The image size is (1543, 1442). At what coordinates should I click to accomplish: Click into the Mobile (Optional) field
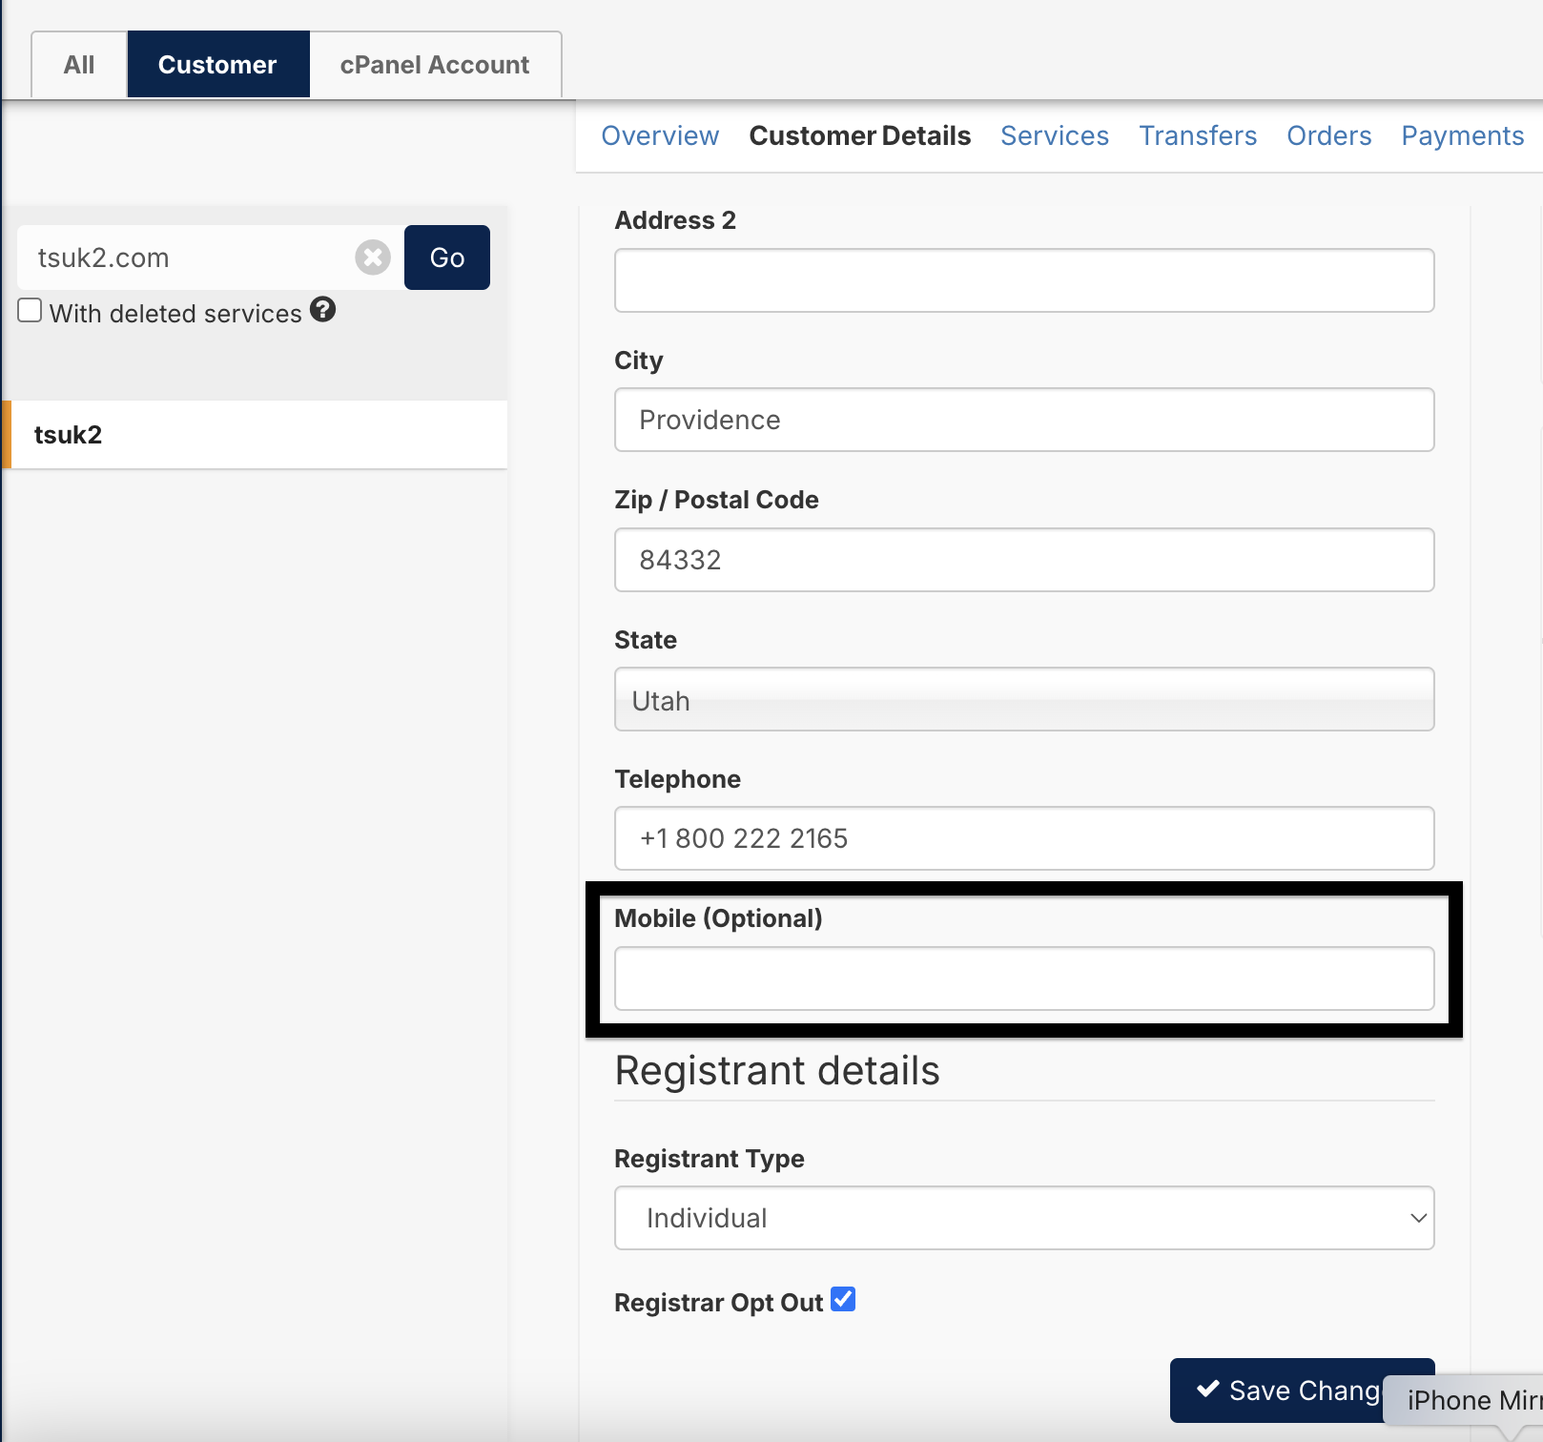(x=1023, y=978)
